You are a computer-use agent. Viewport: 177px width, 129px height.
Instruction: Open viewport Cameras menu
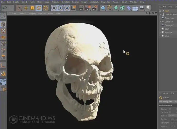23,14
